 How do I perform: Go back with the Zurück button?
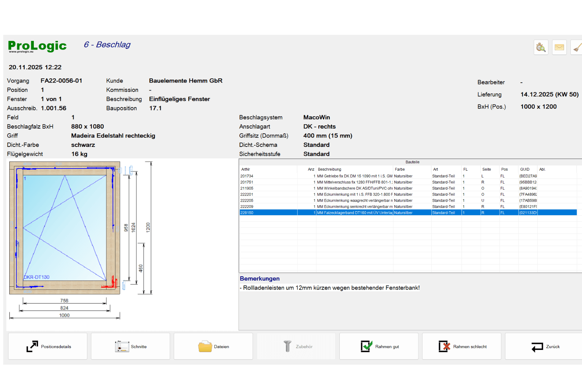click(x=544, y=346)
